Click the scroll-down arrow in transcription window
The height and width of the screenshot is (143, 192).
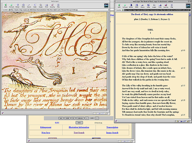point(190,118)
